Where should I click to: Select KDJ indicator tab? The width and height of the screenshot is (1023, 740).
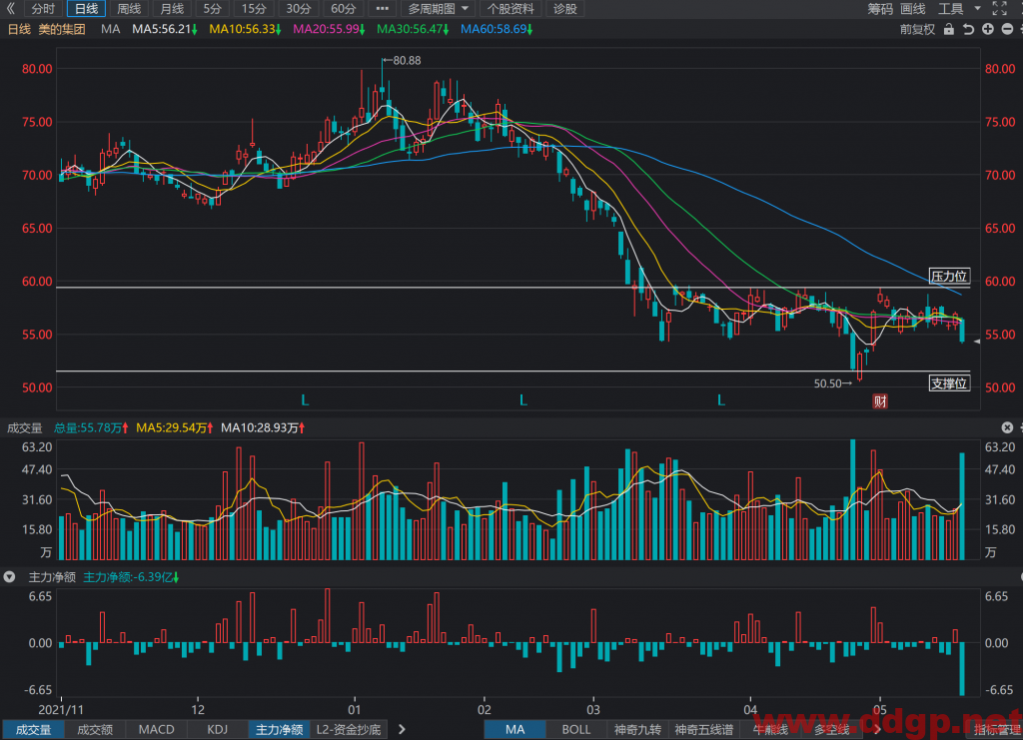click(217, 730)
